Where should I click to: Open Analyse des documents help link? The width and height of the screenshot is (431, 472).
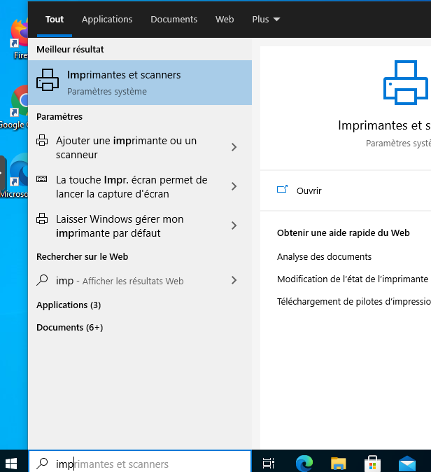[324, 256]
